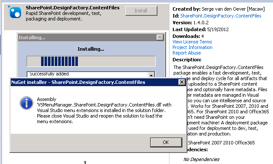Click the blue information icon in dialog
Image resolution: width=273 pixels, height=164 pixels.
(x=27, y=103)
